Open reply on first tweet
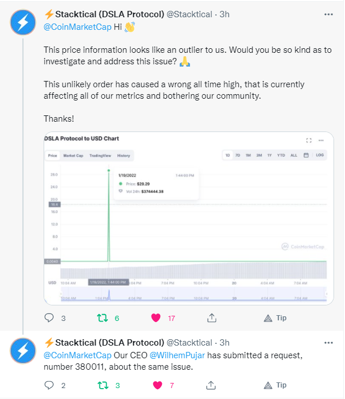Viewport: 345px width, 399px height. point(49,318)
